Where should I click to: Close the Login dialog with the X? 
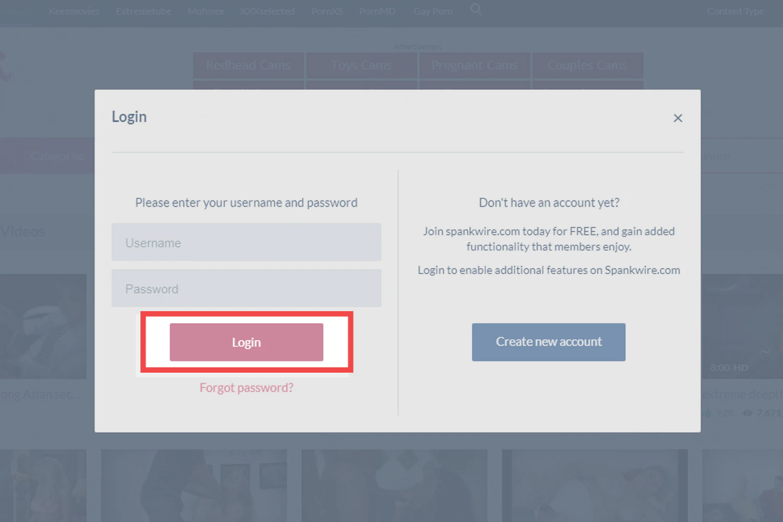coord(678,118)
